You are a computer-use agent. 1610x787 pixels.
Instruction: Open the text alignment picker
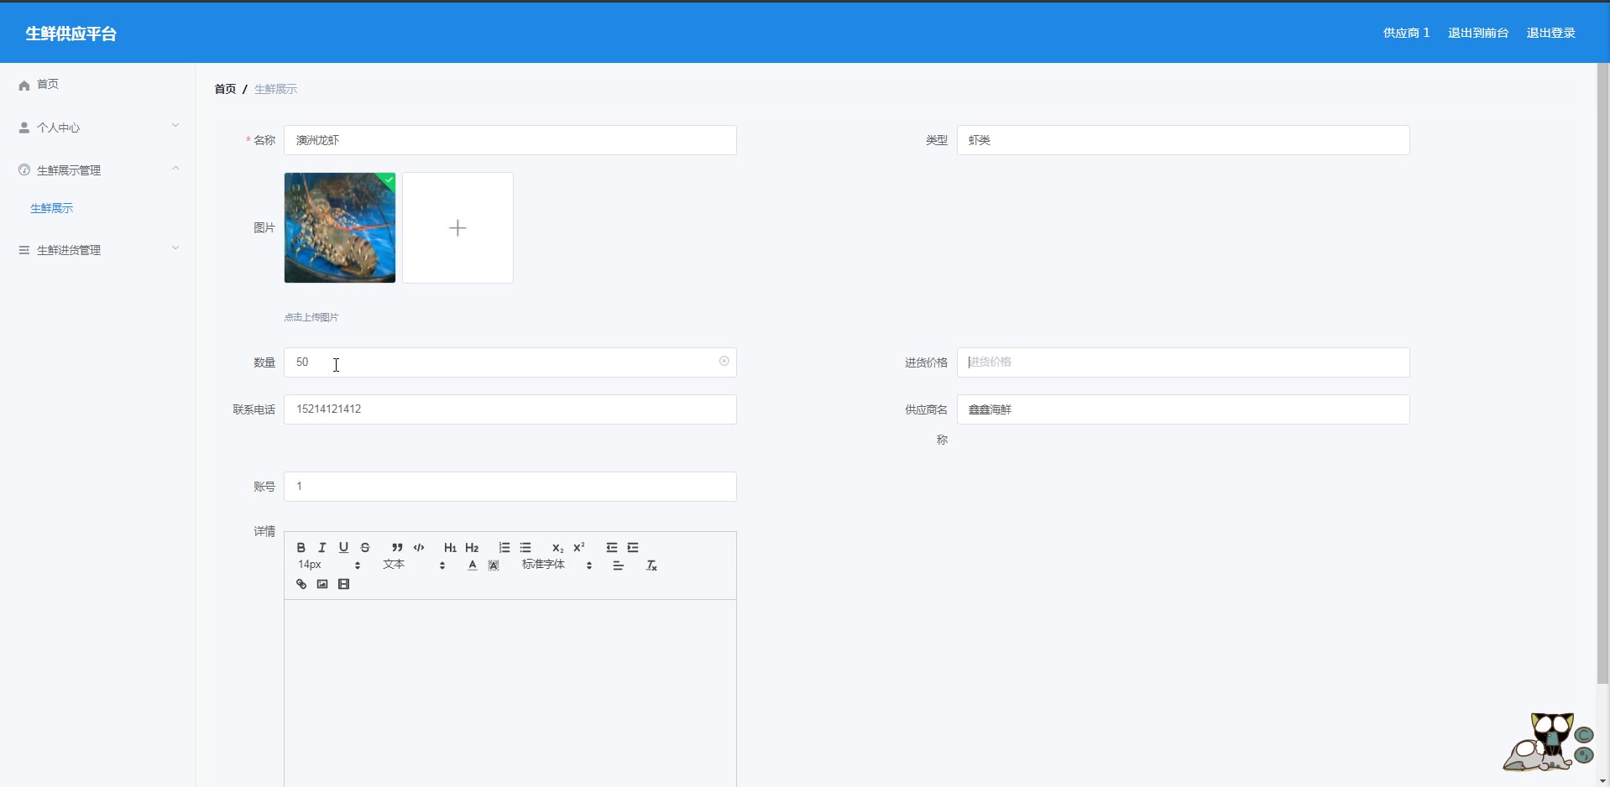click(x=619, y=566)
